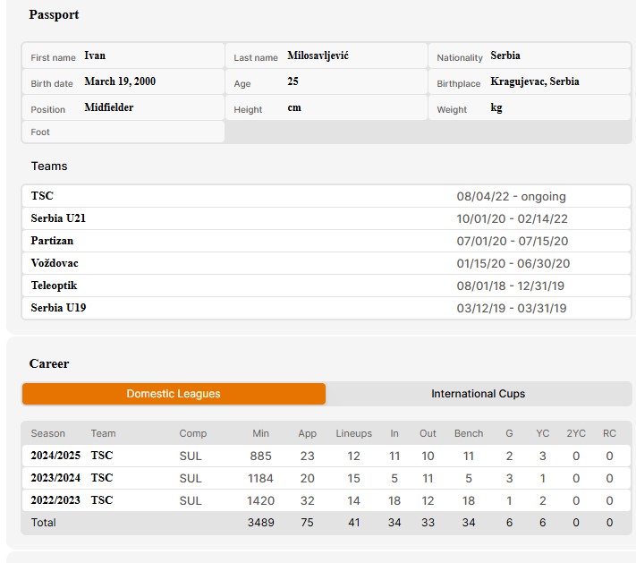Select the Partizan team entry
The width and height of the screenshot is (636, 563).
[x=326, y=241]
